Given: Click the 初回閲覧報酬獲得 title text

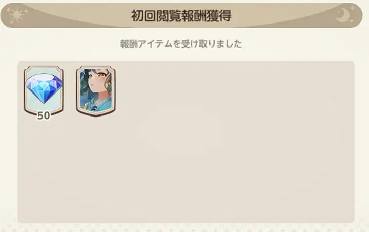Looking at the screenshot, I should tap(181, 16).
